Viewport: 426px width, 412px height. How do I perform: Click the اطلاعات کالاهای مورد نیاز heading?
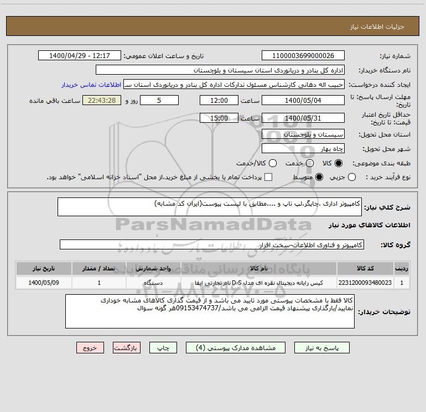369,225
